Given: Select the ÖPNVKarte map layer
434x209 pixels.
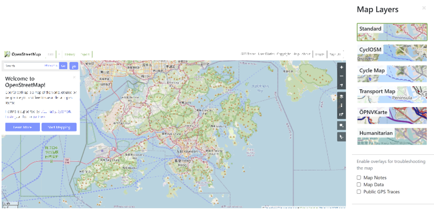Looking at the screenshot, I should click(x=392, y=115).
